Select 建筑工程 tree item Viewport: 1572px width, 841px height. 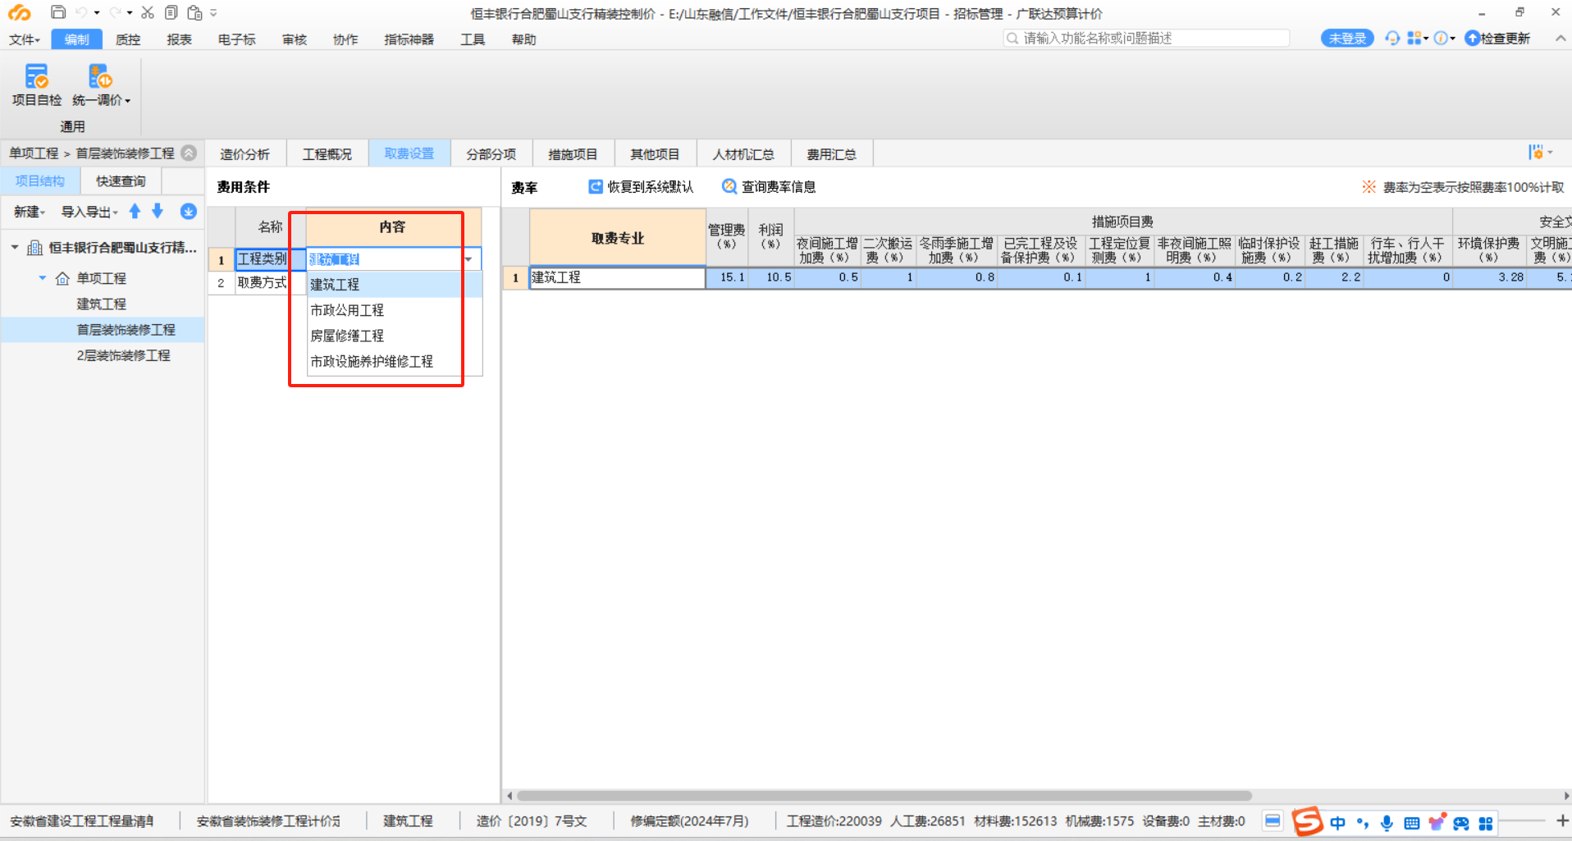pos(102,304)
